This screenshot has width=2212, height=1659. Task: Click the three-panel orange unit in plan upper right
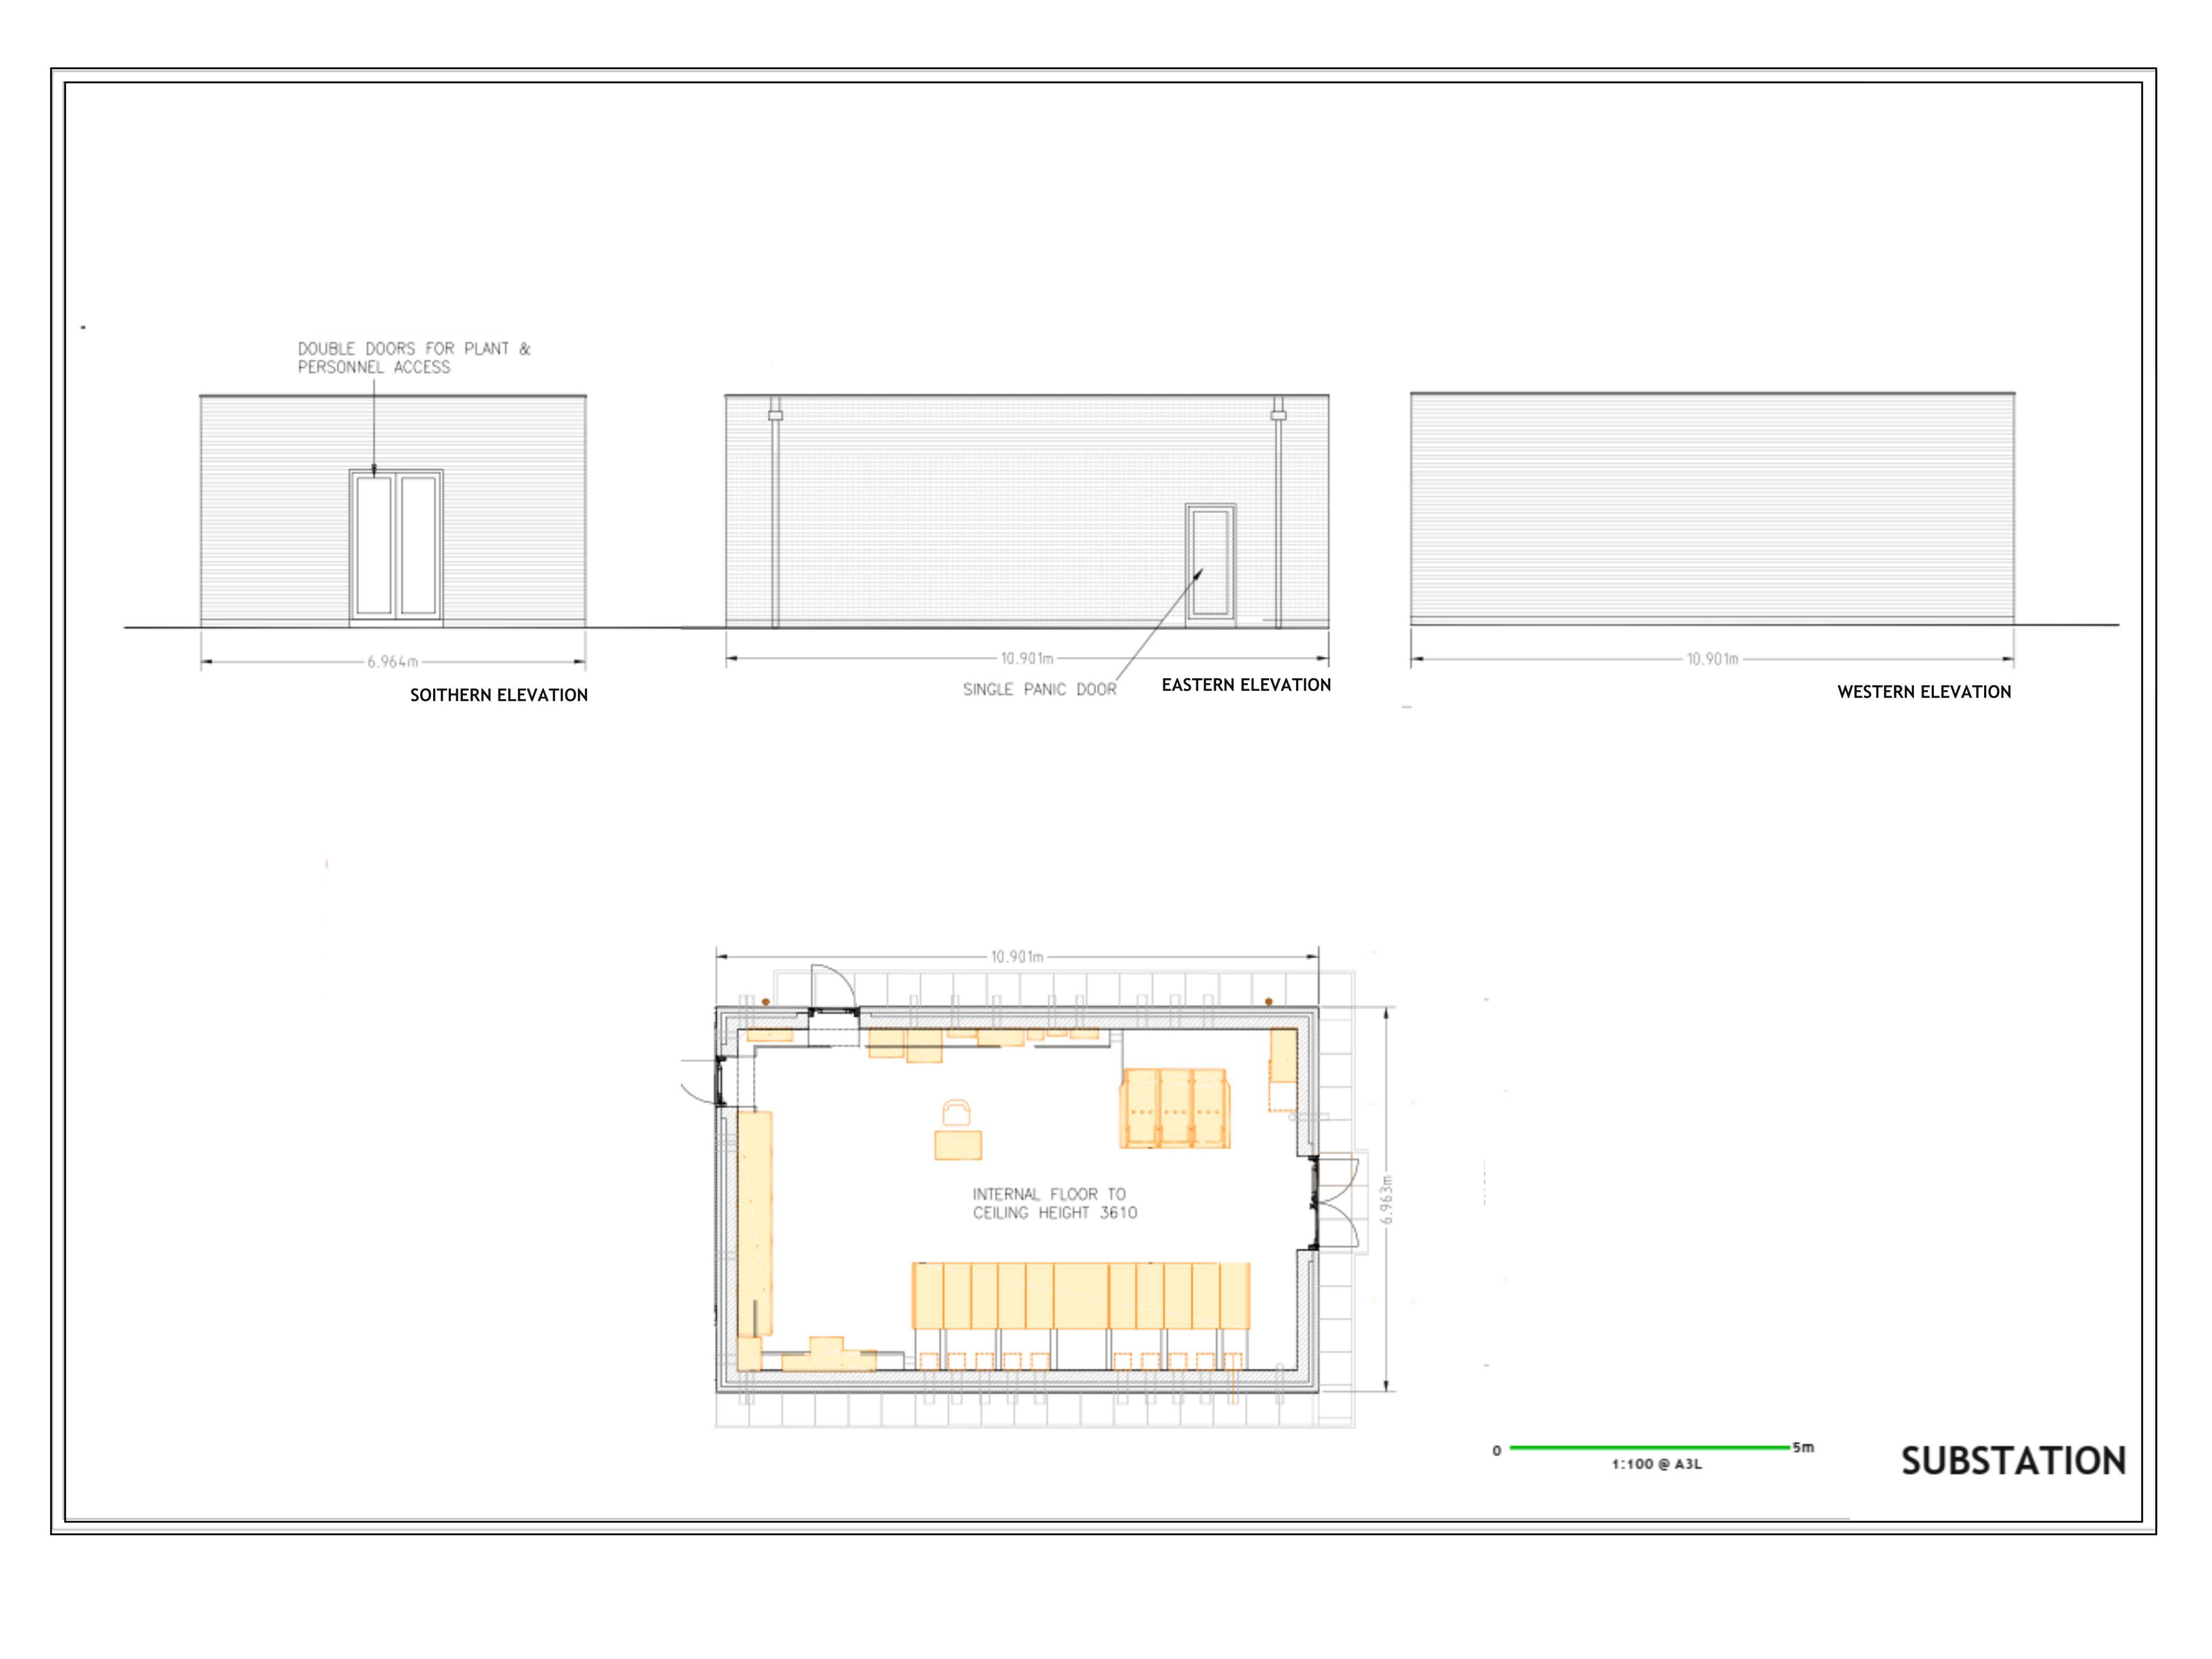1175,1108
